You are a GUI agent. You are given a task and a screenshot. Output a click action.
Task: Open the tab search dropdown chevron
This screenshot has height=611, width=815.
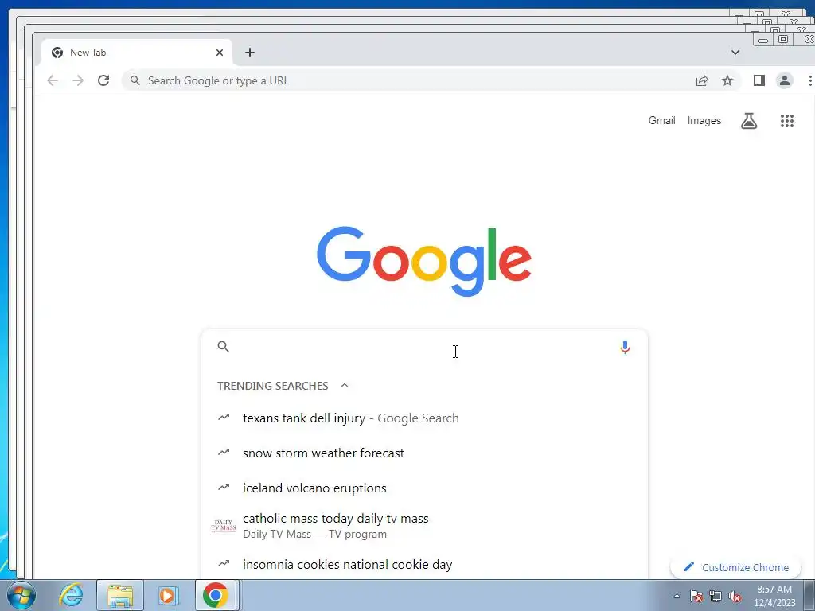(x=735, y=52)
